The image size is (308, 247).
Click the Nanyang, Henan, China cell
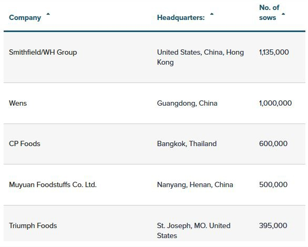tap(195, 185)
